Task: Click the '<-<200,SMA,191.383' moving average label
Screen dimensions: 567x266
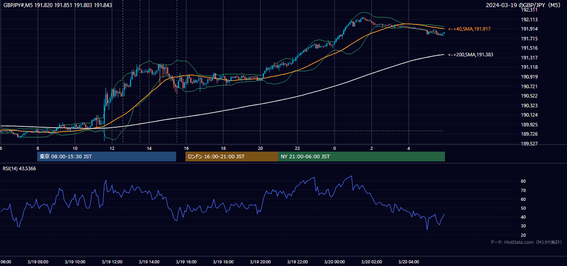Action: click(470, 55)
